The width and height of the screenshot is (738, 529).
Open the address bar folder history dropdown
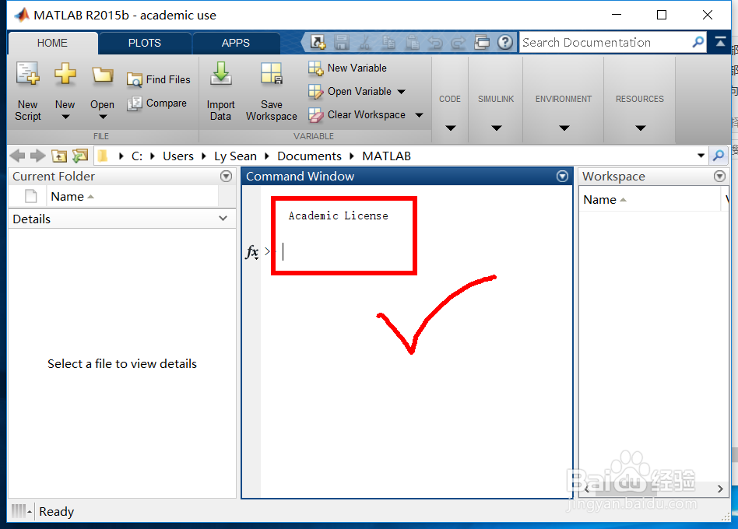tap(701, 156)
